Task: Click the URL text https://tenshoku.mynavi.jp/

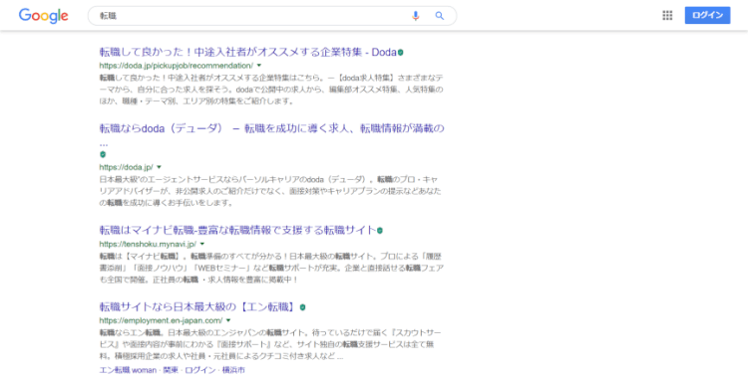Action: 148,244
